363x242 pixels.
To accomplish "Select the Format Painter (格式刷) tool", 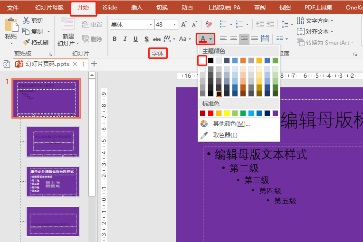I will tap(36, 42).
